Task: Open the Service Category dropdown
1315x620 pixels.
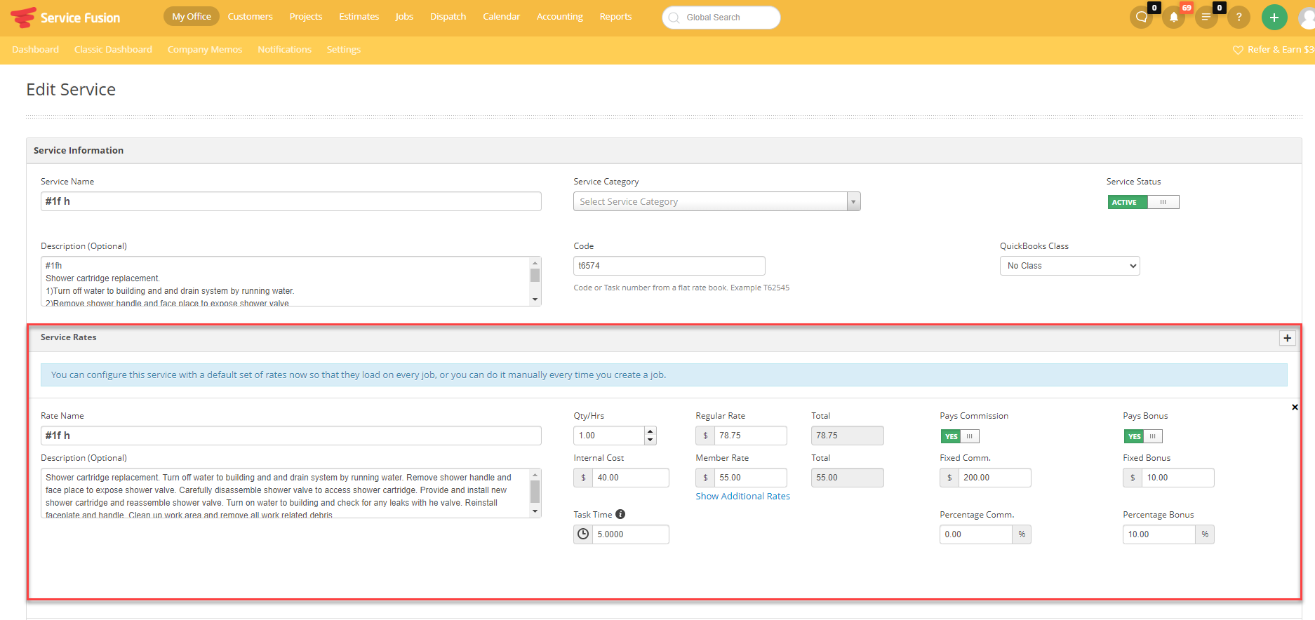Action: pos(716,202)
